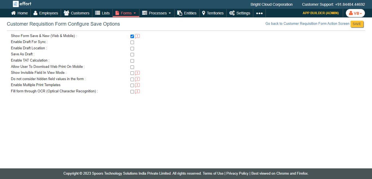Image resolution: width=372 pixels, height=179 pixels.
Task: Click info icon beside Fill form through OCR
Action: (x=137, y=92)
